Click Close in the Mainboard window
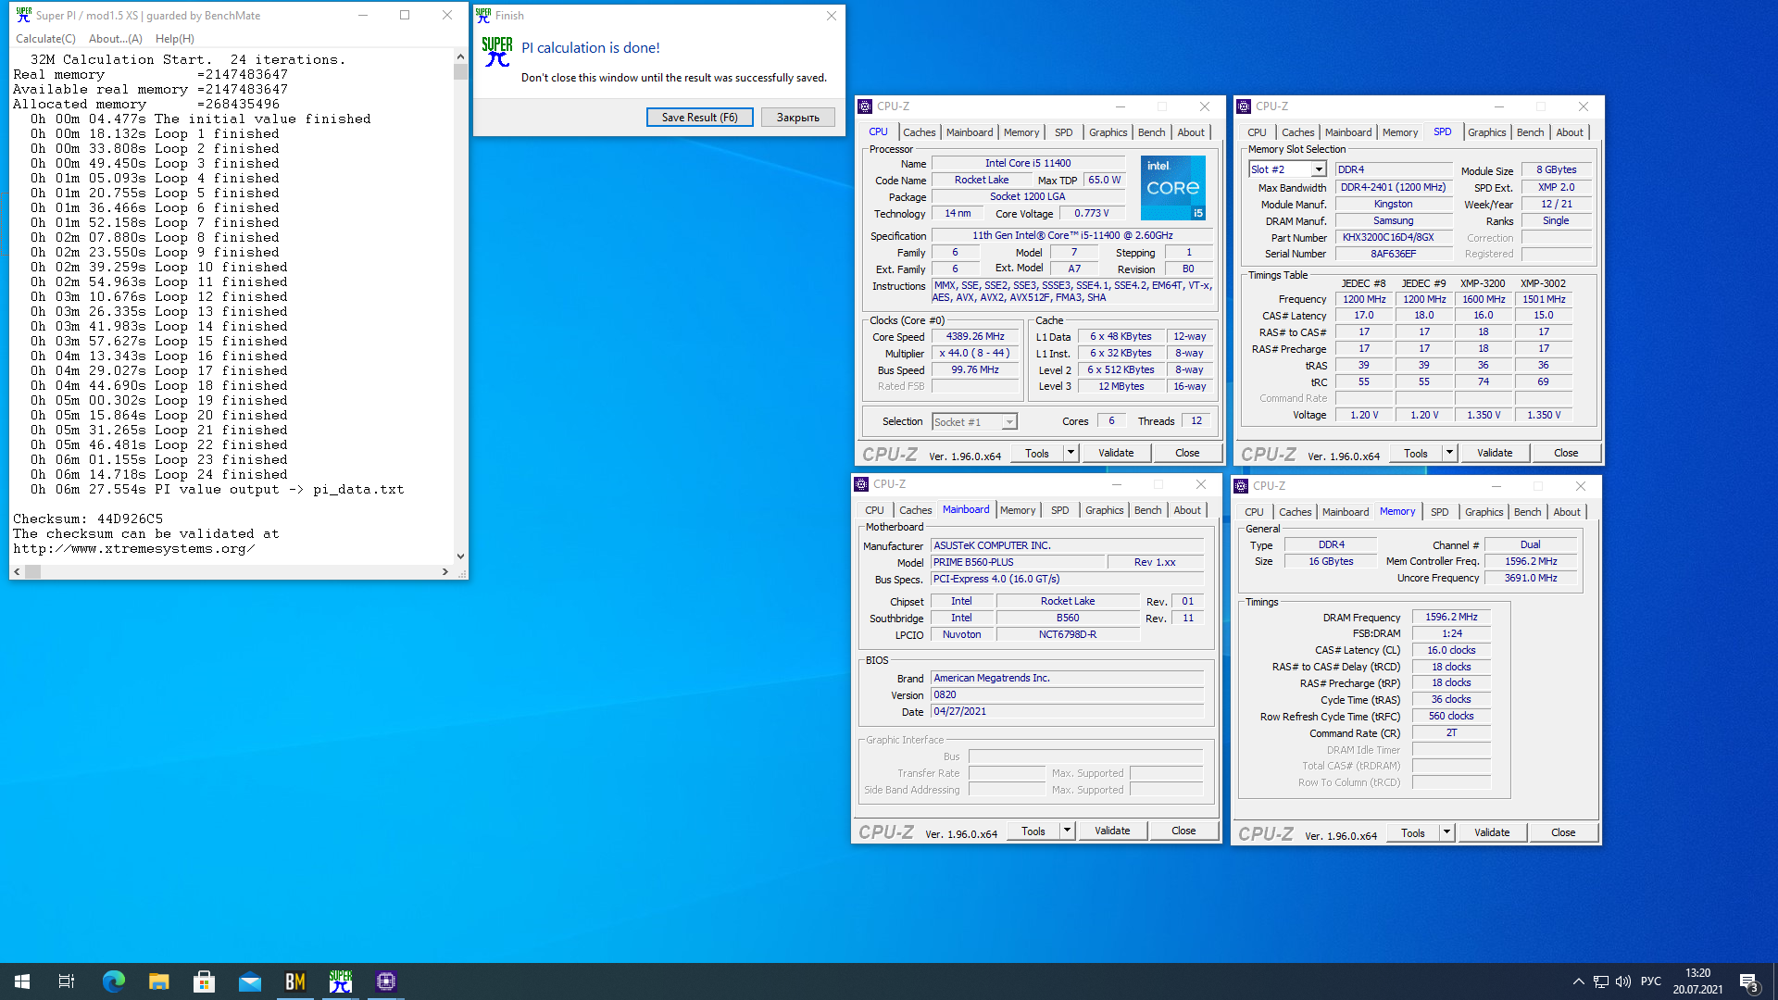 click(x=1183, y=831)
